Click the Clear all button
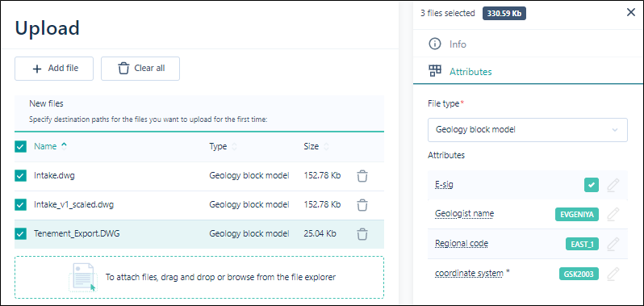 (140, 69)
